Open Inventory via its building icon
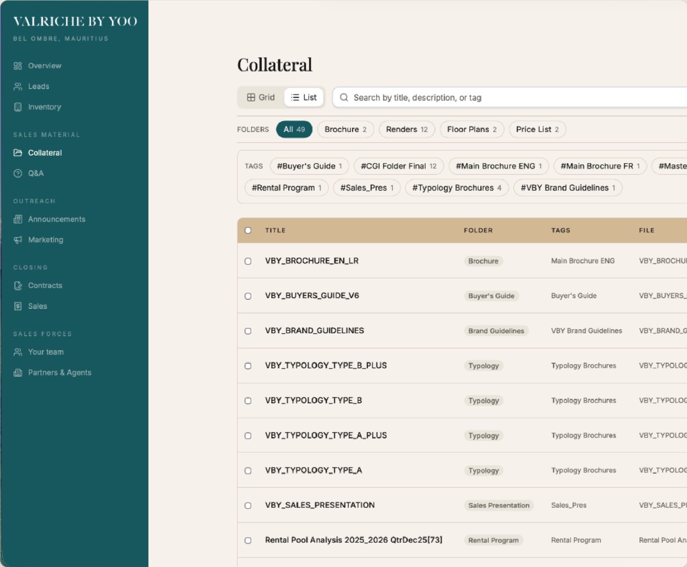 point(18,107)
